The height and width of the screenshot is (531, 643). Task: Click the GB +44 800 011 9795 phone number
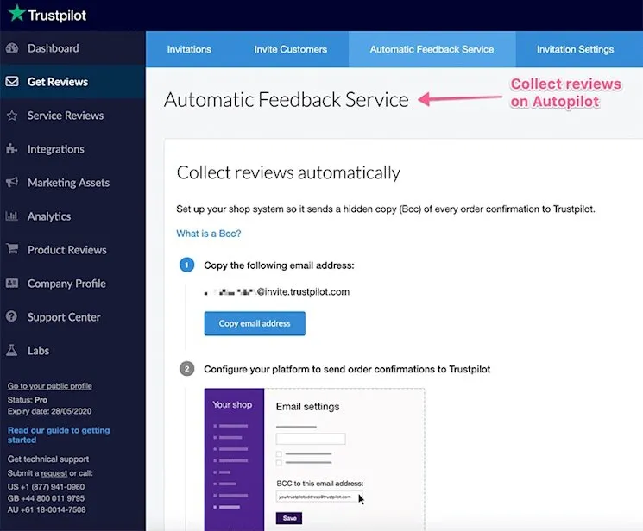46,498
